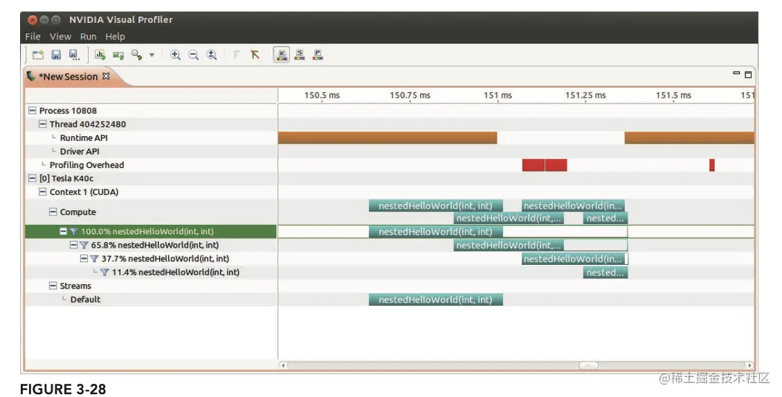782x397 pixels.
Task: Open the View menu
Action: pos(60,37)
